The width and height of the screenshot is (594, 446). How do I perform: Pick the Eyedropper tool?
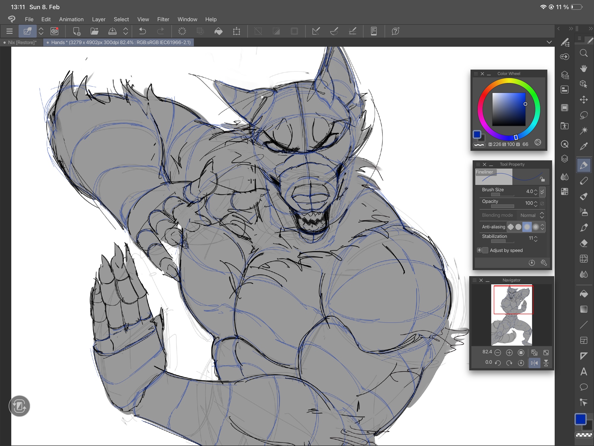584,146
